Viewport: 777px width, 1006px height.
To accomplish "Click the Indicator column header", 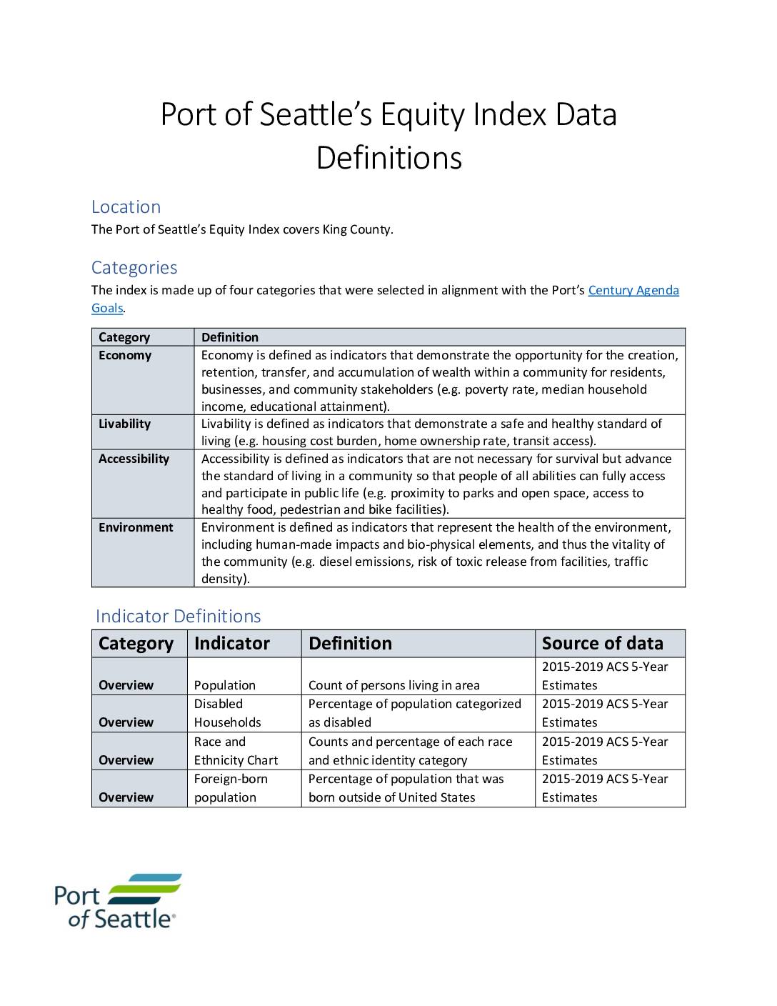I will (x=244, y=643).
